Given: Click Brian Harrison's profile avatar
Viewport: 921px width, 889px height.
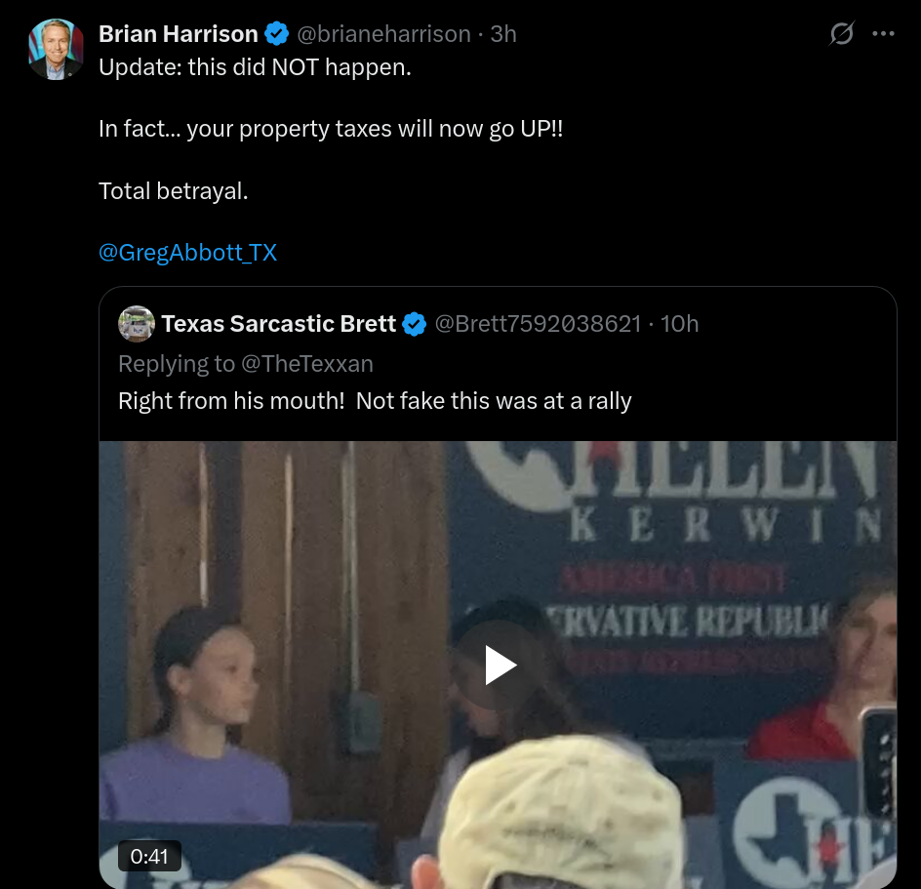Looking at the screenshot, I should point(56,49).
